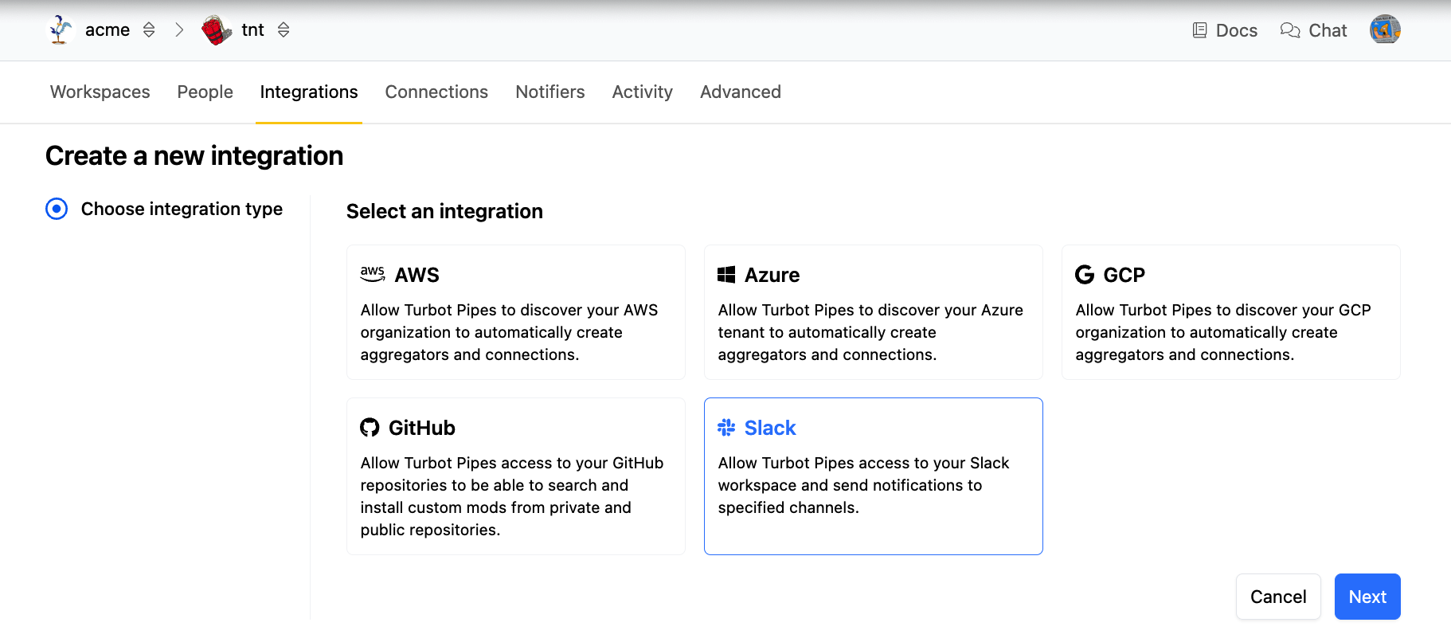This screenshot has height=642, width=1451.
Task: Expand the tnt tenant switcher arrows
Action: click(x=284, y=30)
